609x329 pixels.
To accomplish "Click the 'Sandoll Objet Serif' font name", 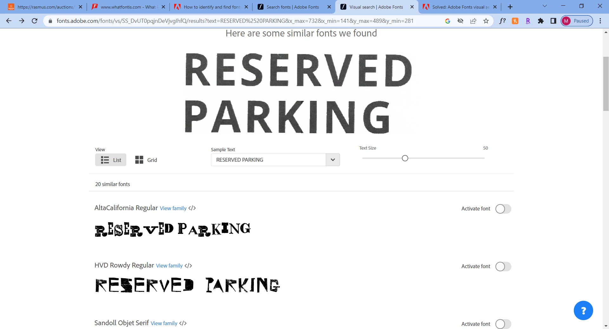I will 121,323.
